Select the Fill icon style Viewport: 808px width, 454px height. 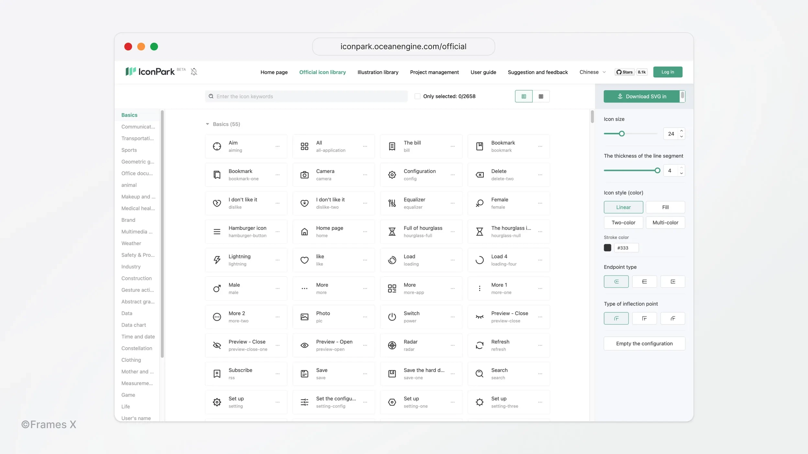[665, 207]
